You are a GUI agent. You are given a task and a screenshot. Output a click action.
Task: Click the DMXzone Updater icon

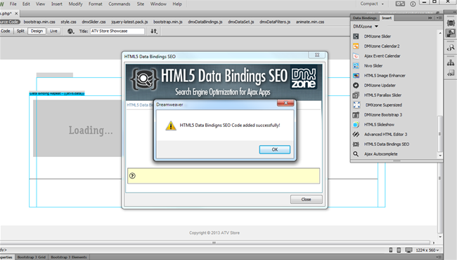(356, 85)
